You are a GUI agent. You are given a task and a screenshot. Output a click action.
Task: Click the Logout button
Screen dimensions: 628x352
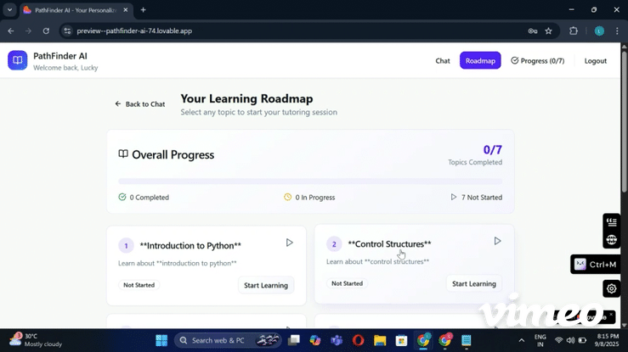click(595, 61)
